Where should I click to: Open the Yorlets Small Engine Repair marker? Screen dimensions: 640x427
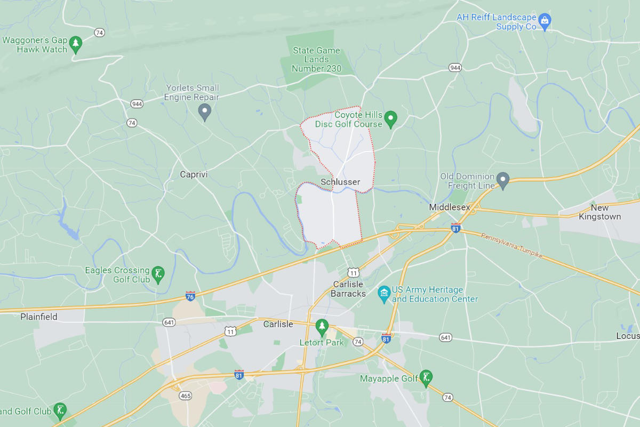(x=205, y=112)
